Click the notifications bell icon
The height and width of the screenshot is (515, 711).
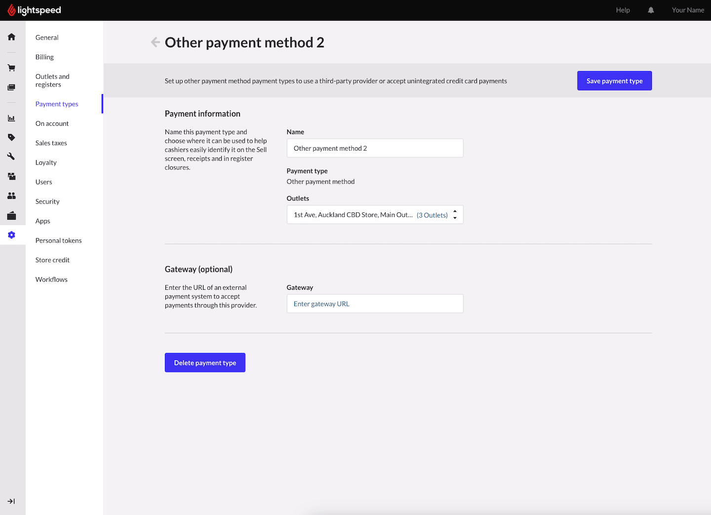pos(651,10)
